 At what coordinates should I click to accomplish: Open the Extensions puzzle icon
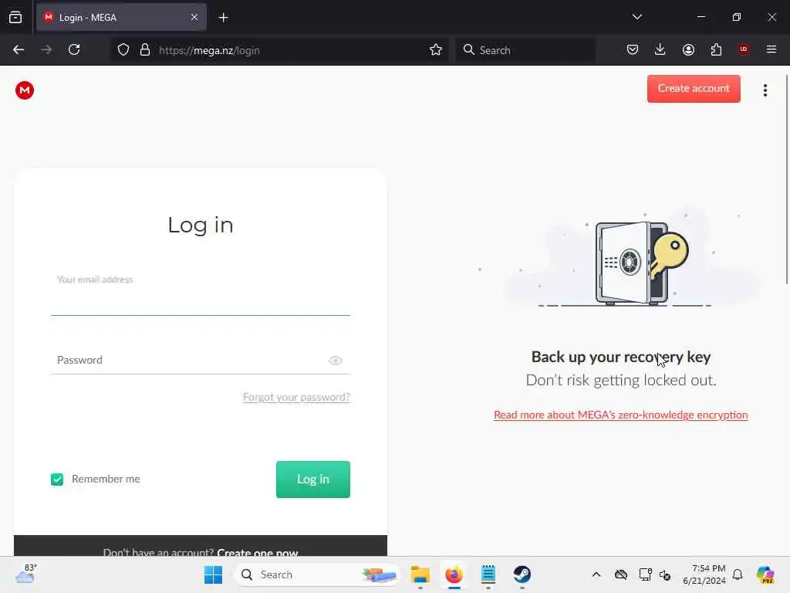716,49
